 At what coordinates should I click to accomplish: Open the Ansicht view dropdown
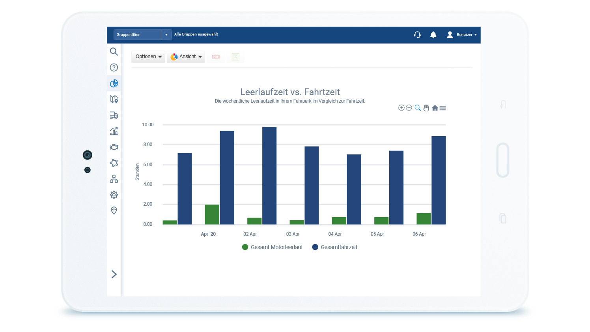point(186,56)
